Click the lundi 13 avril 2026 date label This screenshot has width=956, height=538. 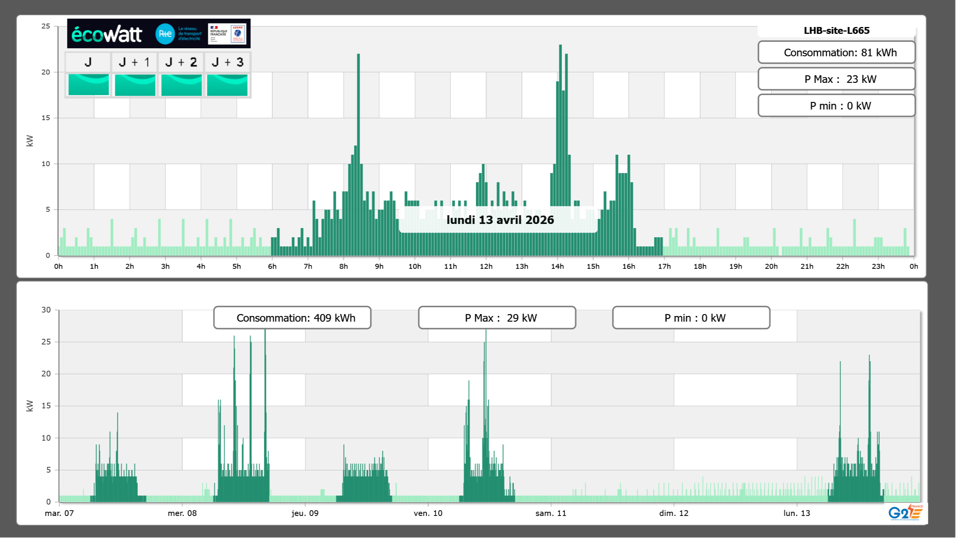tap(500, 220)
